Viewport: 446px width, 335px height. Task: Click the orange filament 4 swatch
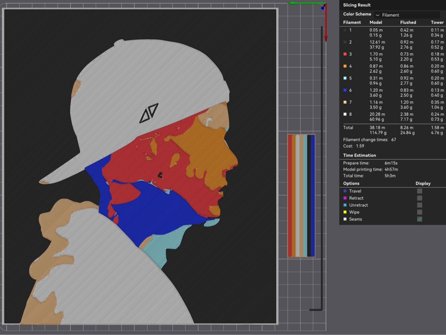(x=345, y=66)
